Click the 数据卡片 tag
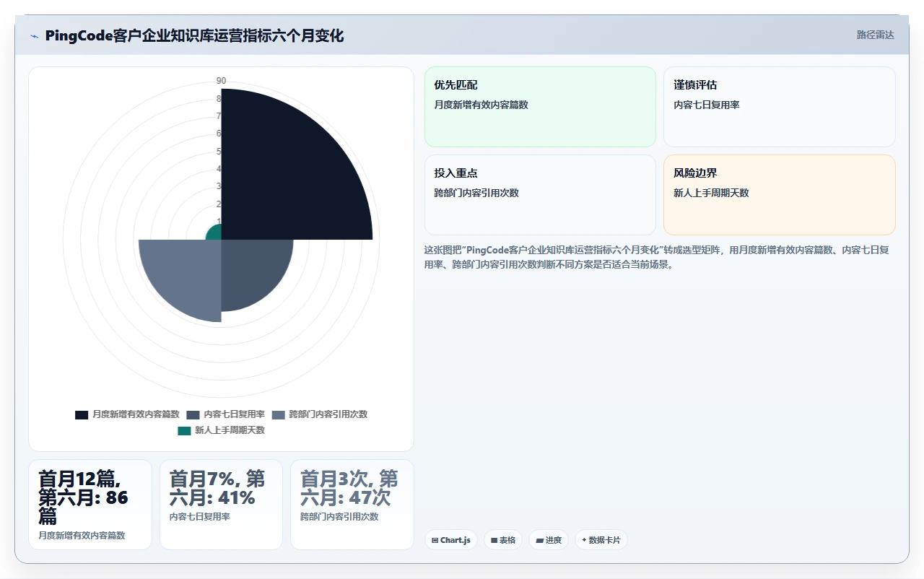Screen dimensions: 924x579 [601, 540]
